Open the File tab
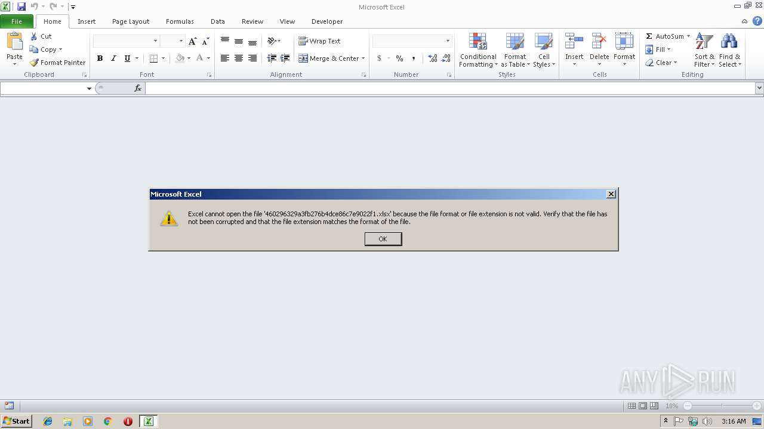764x429 pixels. [17, 21]
